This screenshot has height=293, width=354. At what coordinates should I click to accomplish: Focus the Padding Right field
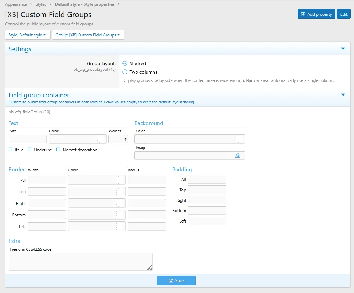point(207,200)
